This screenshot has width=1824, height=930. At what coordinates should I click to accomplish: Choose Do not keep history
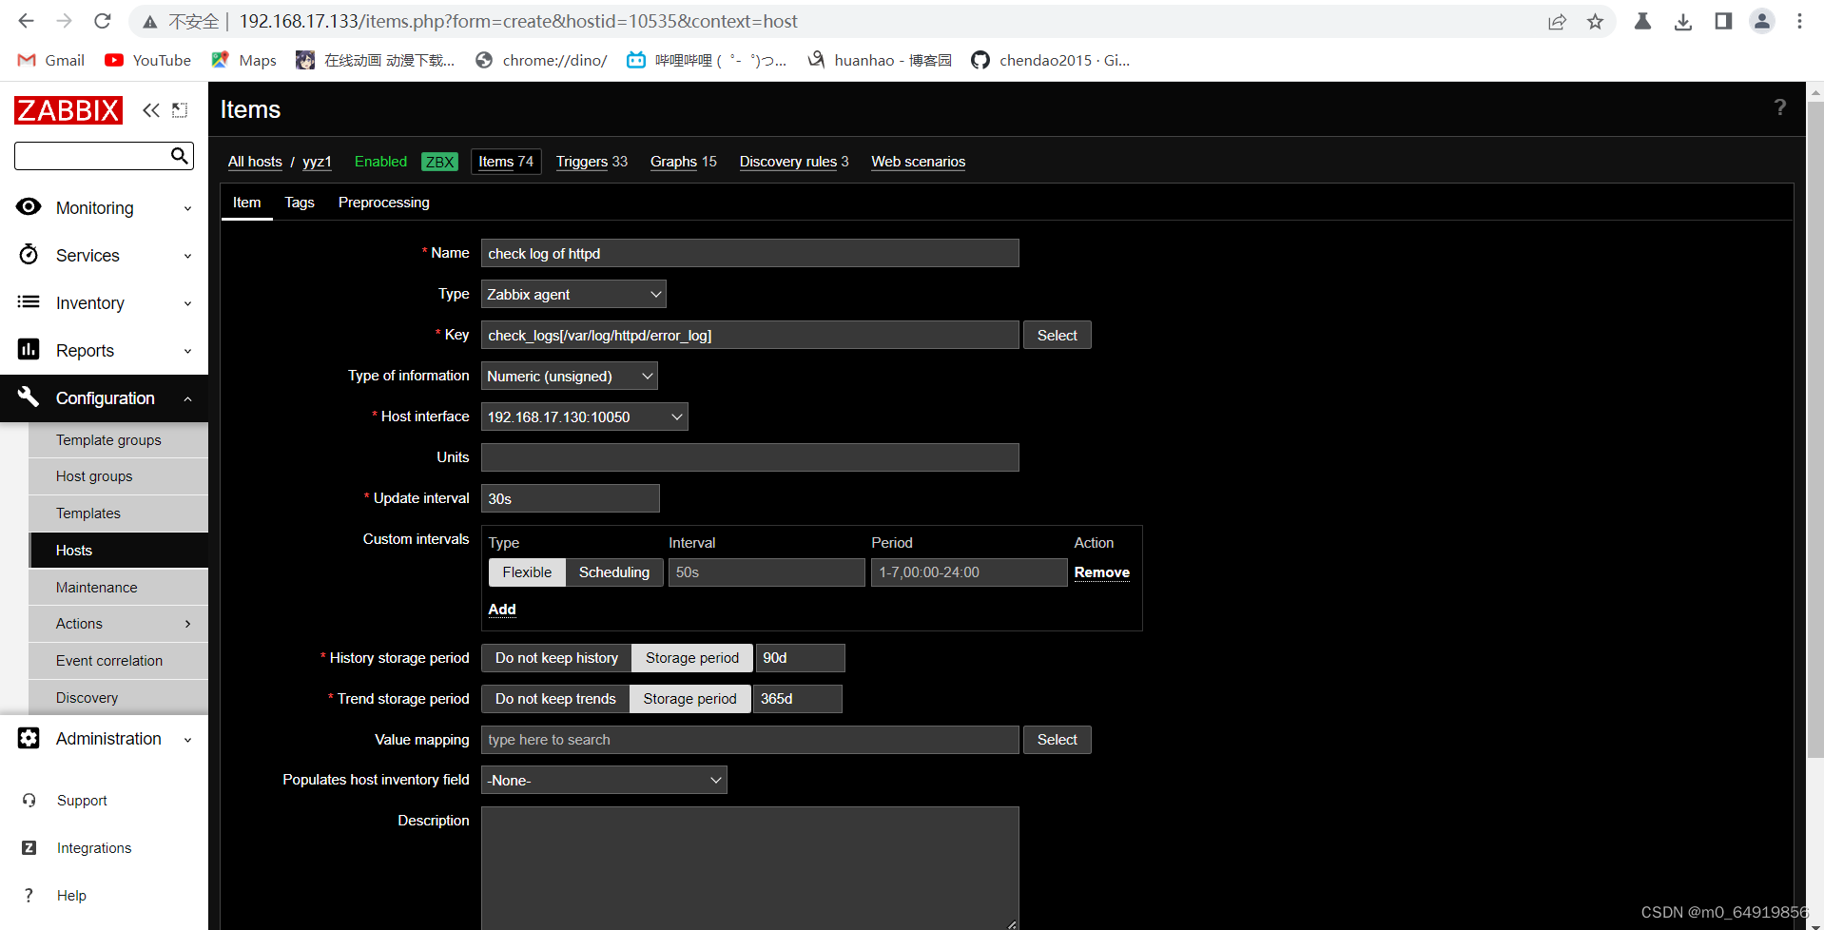[556, 658]
